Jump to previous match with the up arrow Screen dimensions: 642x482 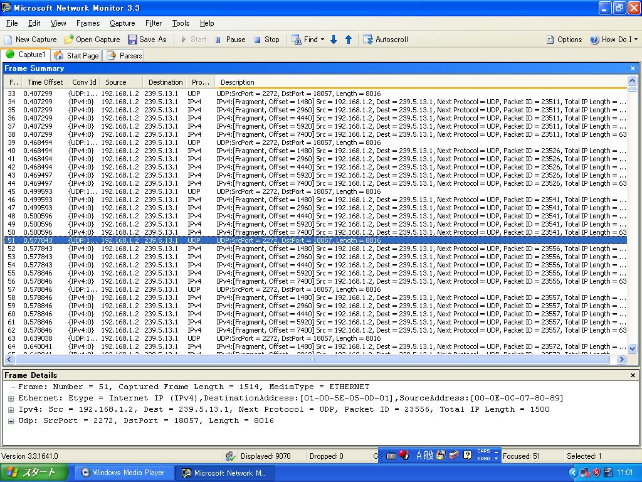coord(349,40)
